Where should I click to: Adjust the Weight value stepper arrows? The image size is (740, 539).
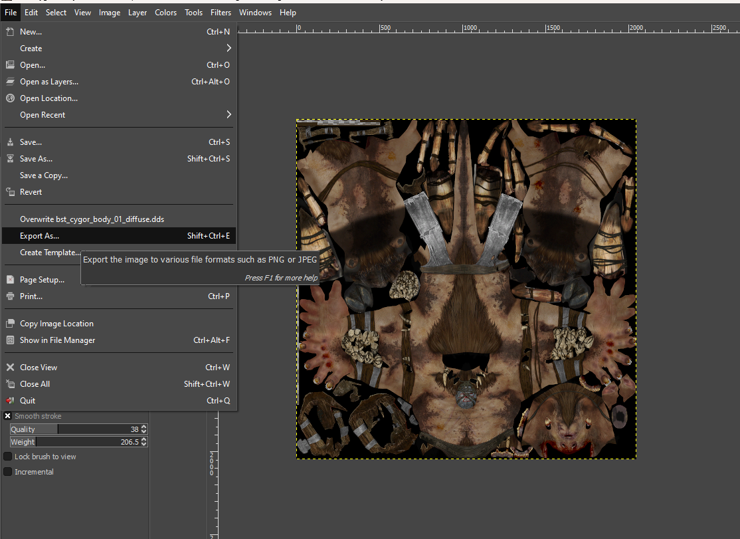point(144,442)
